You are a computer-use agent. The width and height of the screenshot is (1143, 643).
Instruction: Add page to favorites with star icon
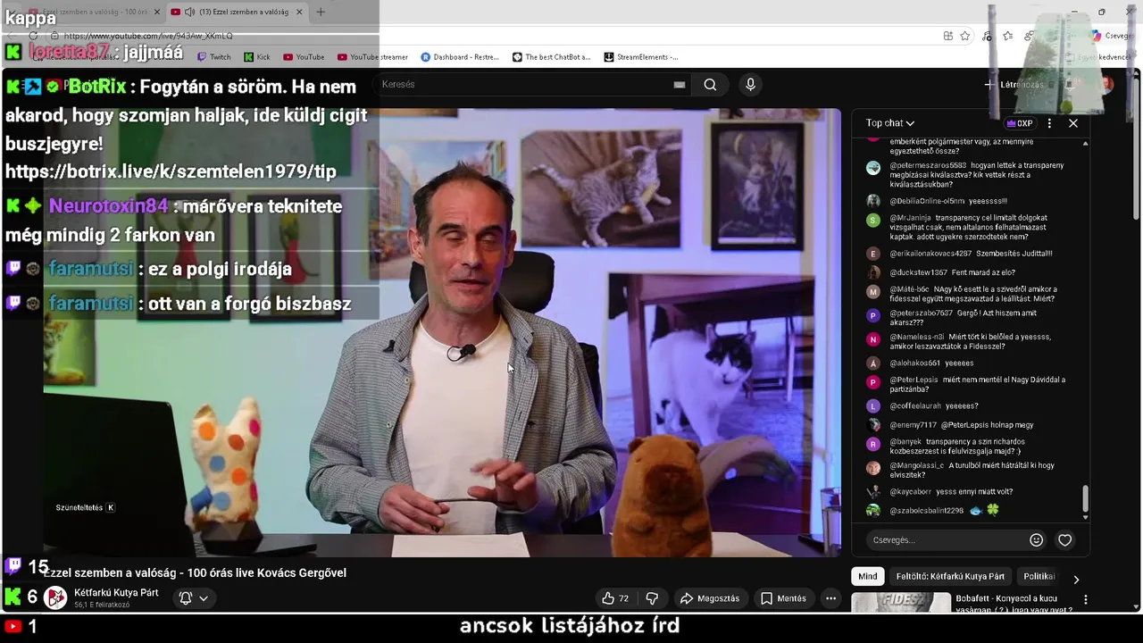point(965,36)
